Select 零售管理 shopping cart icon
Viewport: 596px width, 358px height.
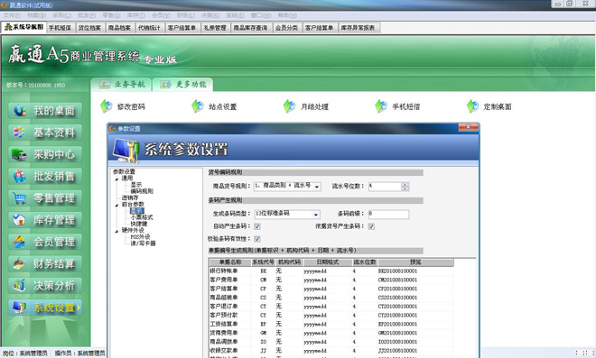coord(19,198)
